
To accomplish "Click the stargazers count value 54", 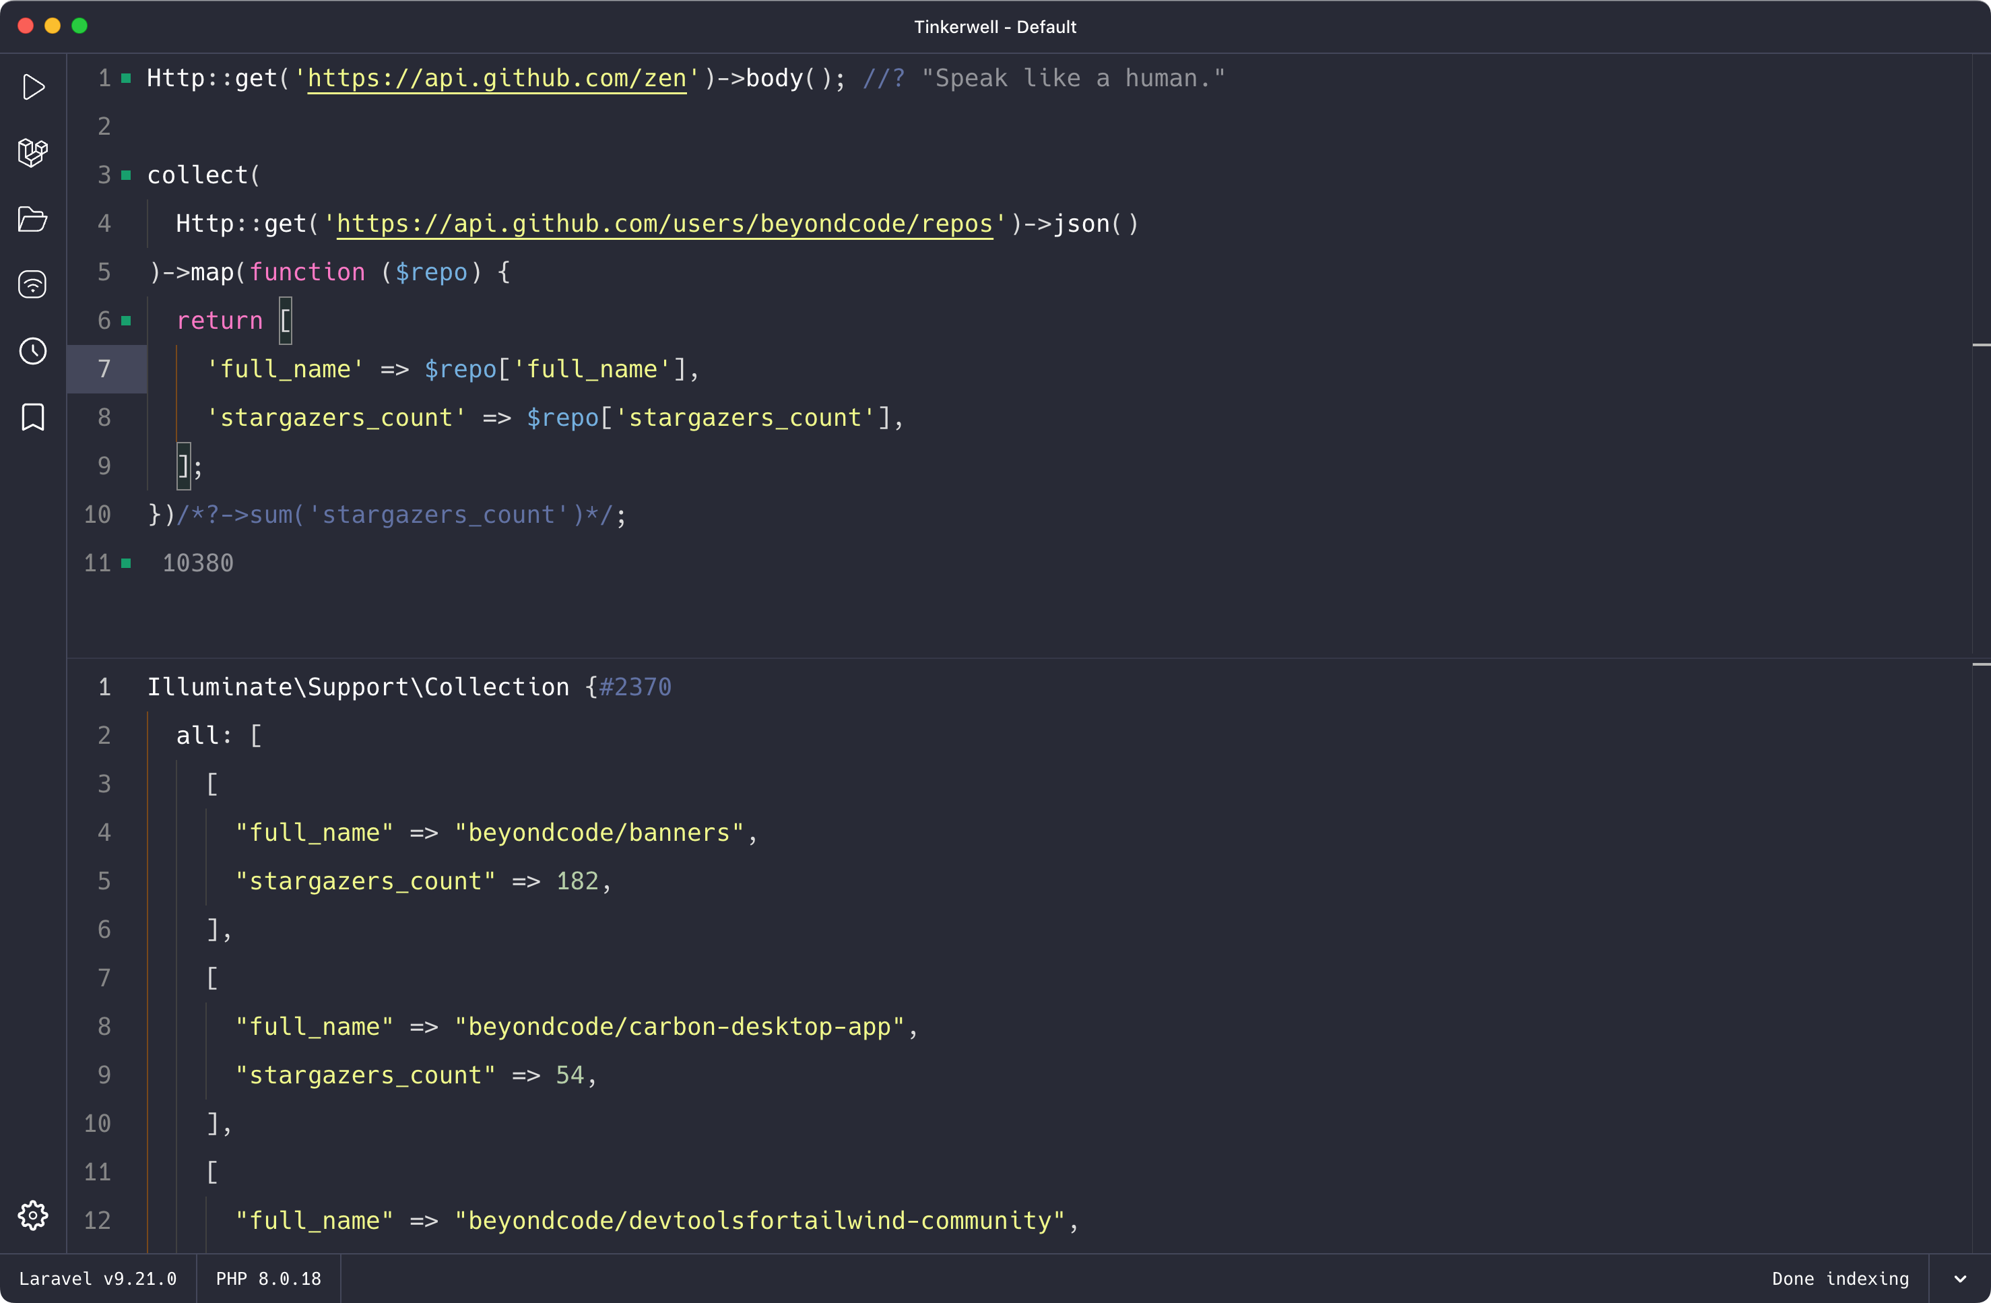I will pyautogui.click(x=570, y=1075).
